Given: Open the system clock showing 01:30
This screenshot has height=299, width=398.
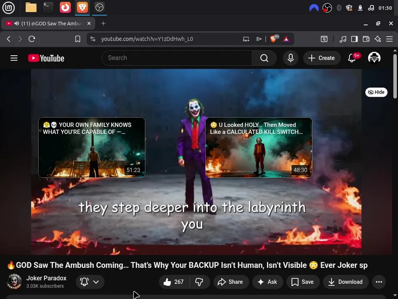Looking at the screenshot, I should tap(385, 8).
